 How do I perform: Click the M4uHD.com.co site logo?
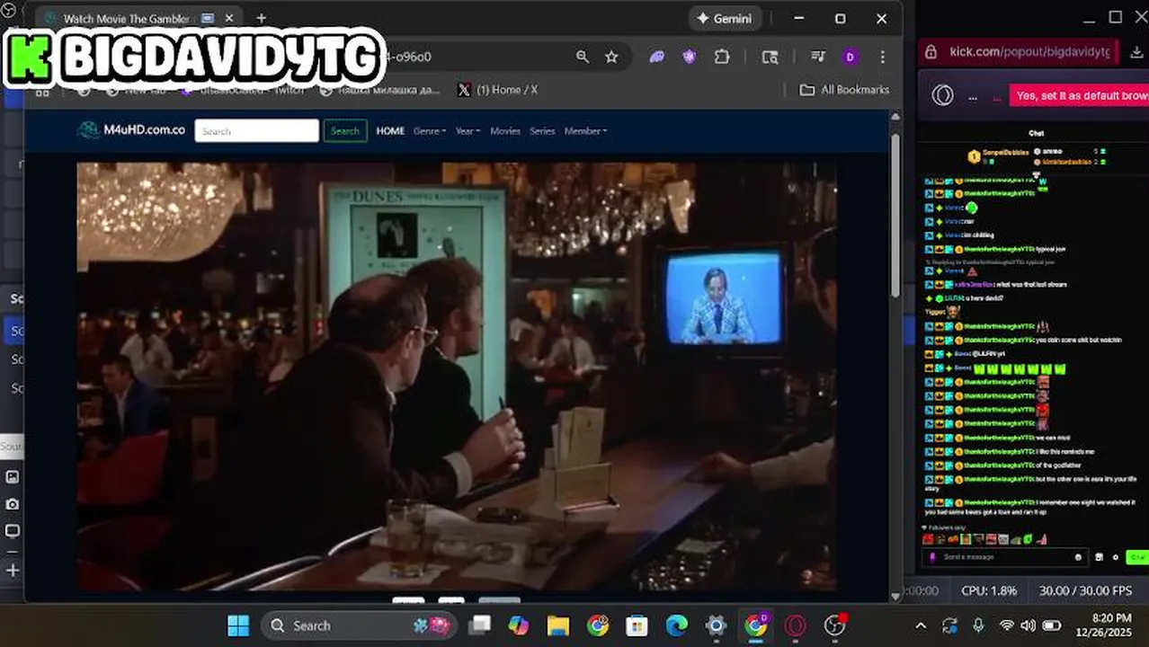pyautogui.click(x=132, y=130)
